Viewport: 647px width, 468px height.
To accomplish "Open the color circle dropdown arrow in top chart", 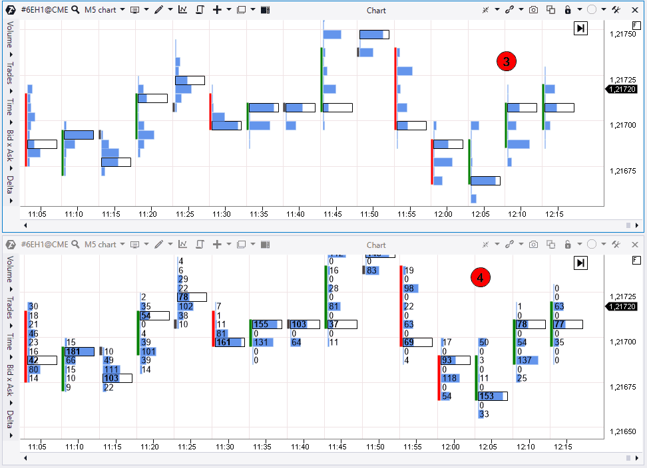I will (603, 10).
